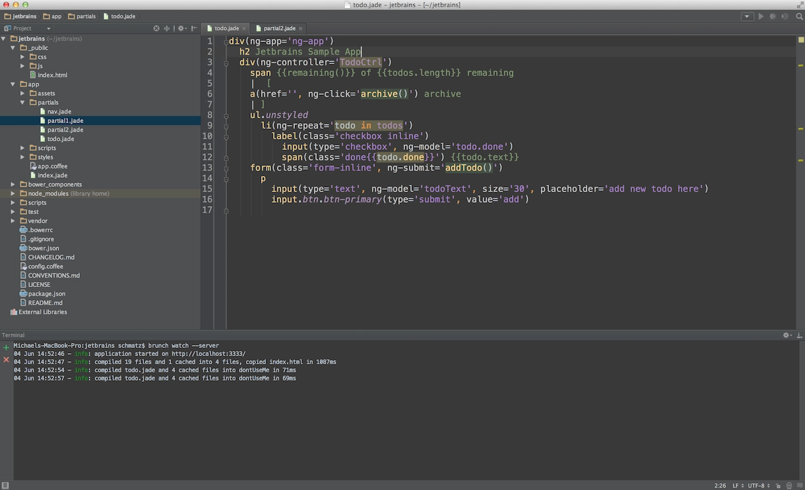
Task: Open the LF line separator selector
Action: click(737, 486)
